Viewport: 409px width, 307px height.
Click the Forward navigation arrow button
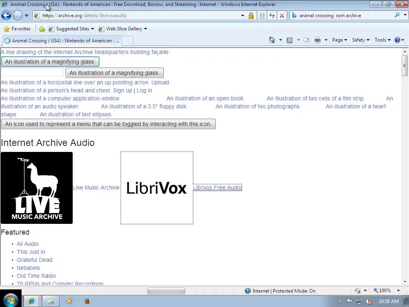(x=18, y=16)
